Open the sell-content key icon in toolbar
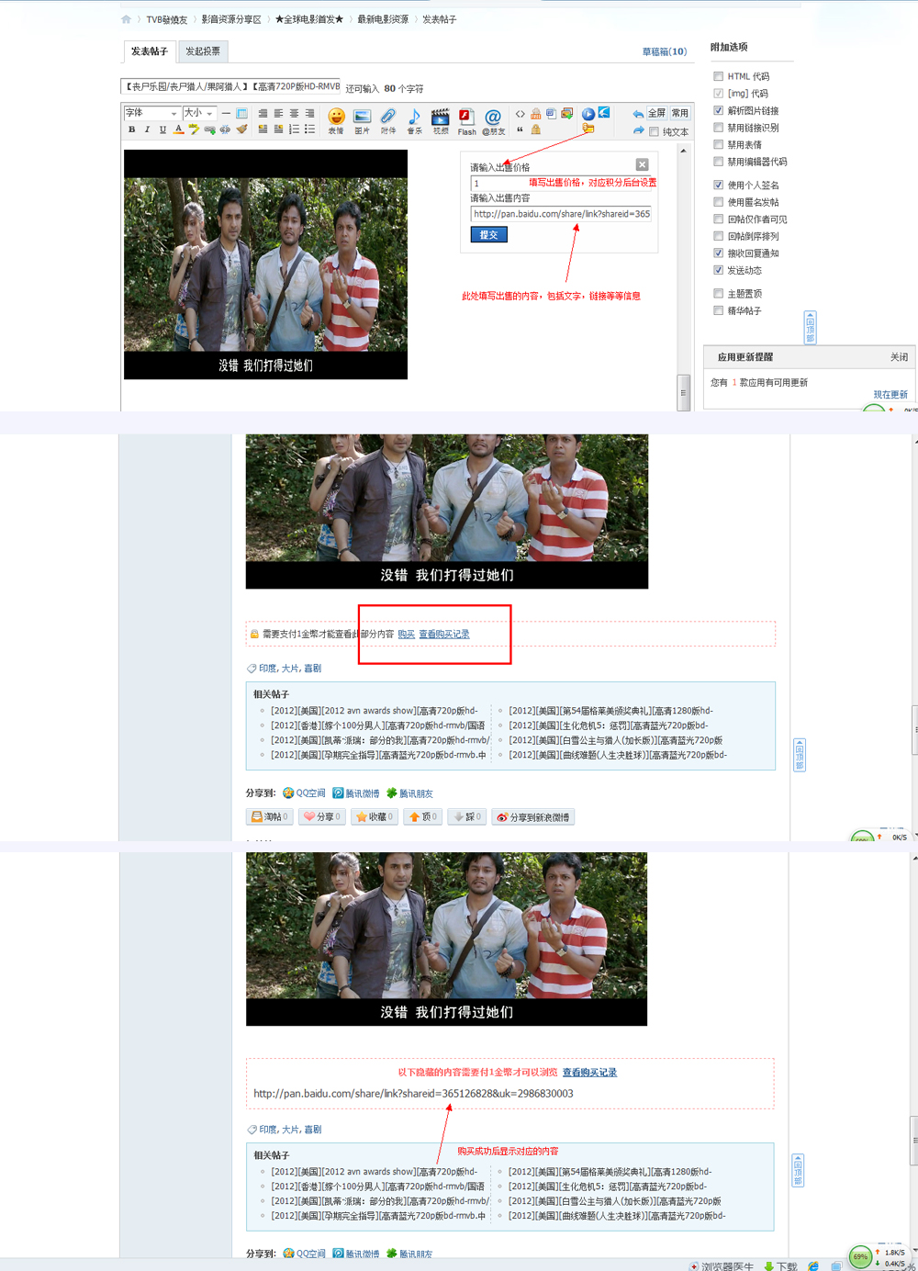Viewport: 918px width, 1271px height. click(x=588, y=129)
